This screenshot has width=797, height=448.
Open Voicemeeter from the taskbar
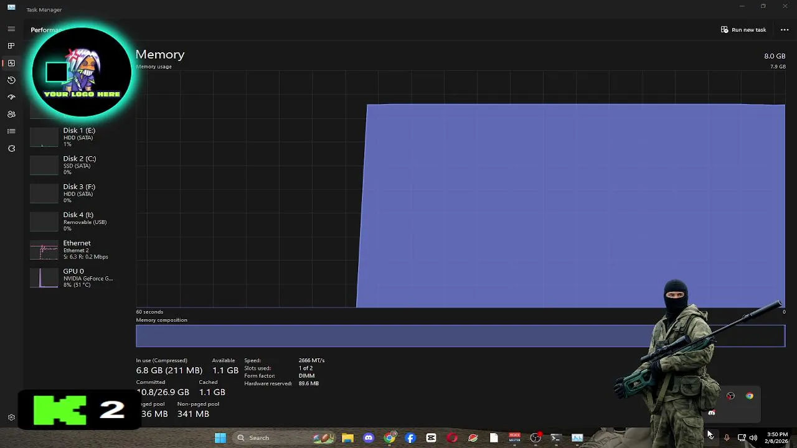coord(514,437)
